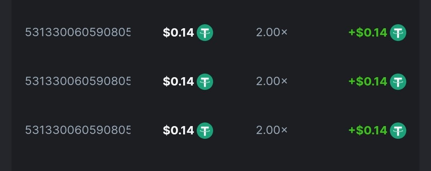Click the Tether icon after second row's profit
Screen dimensions: 431x171
[398, 82]
